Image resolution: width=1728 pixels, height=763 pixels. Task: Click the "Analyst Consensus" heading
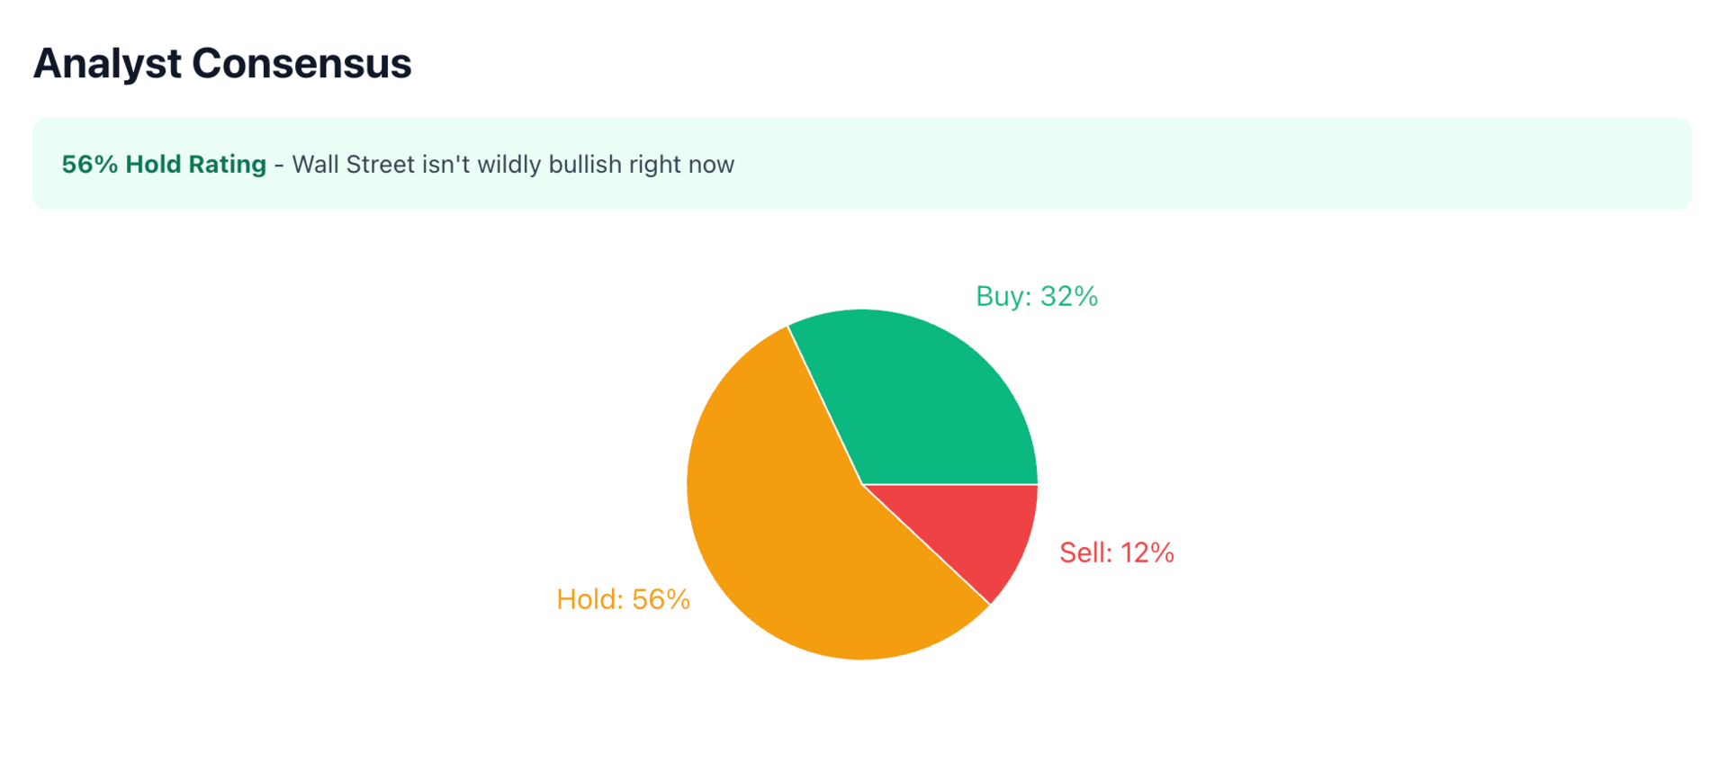click(222, 64)
